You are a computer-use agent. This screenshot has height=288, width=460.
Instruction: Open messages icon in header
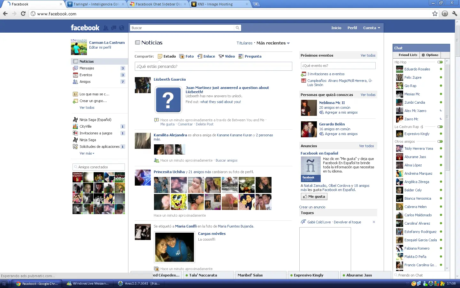[x=114, y=28]
